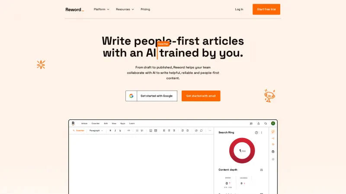Open the Apps menu in editor

coord(123,123)
